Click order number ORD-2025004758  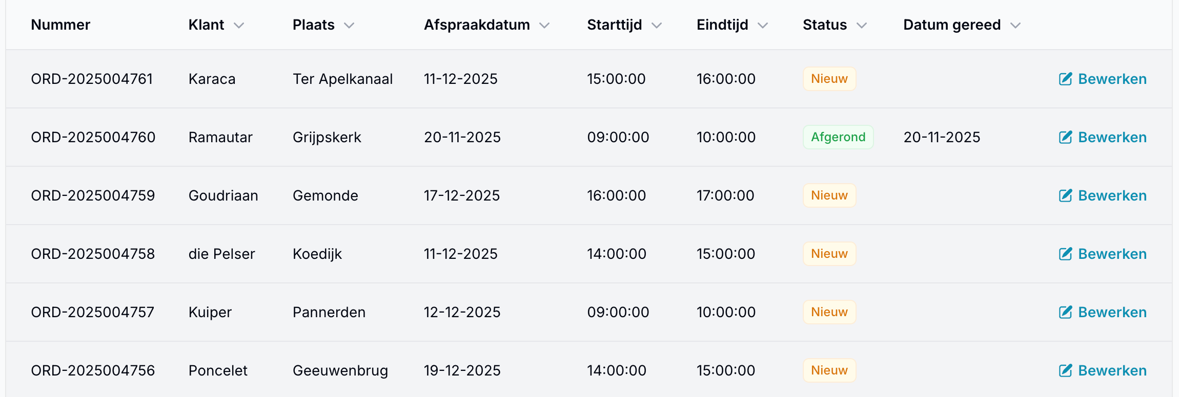(x=93, y=254)
